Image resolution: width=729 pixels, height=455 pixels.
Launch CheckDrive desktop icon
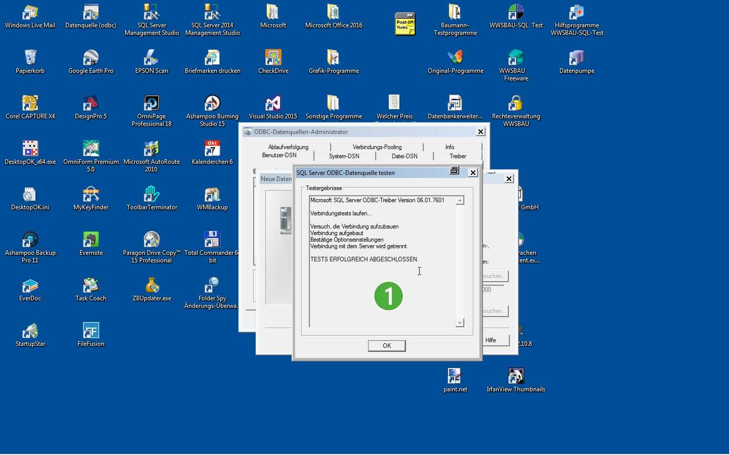[273, 62]
